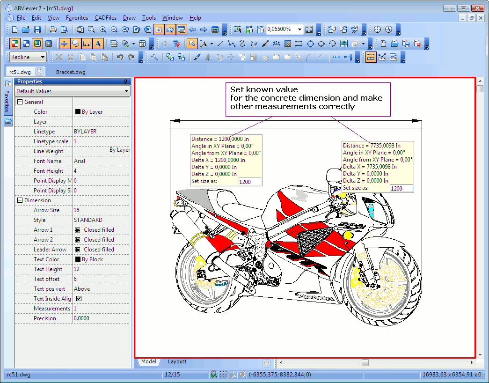Open the tabs list chevron button

pos(266,363)
